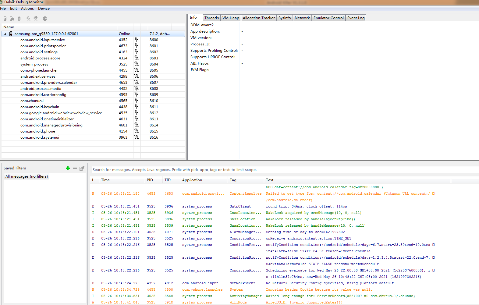The width and height of the screenshot is (479, 305).
Task: Click the Update Threads toolbar icon
Action: click(28, 19)
